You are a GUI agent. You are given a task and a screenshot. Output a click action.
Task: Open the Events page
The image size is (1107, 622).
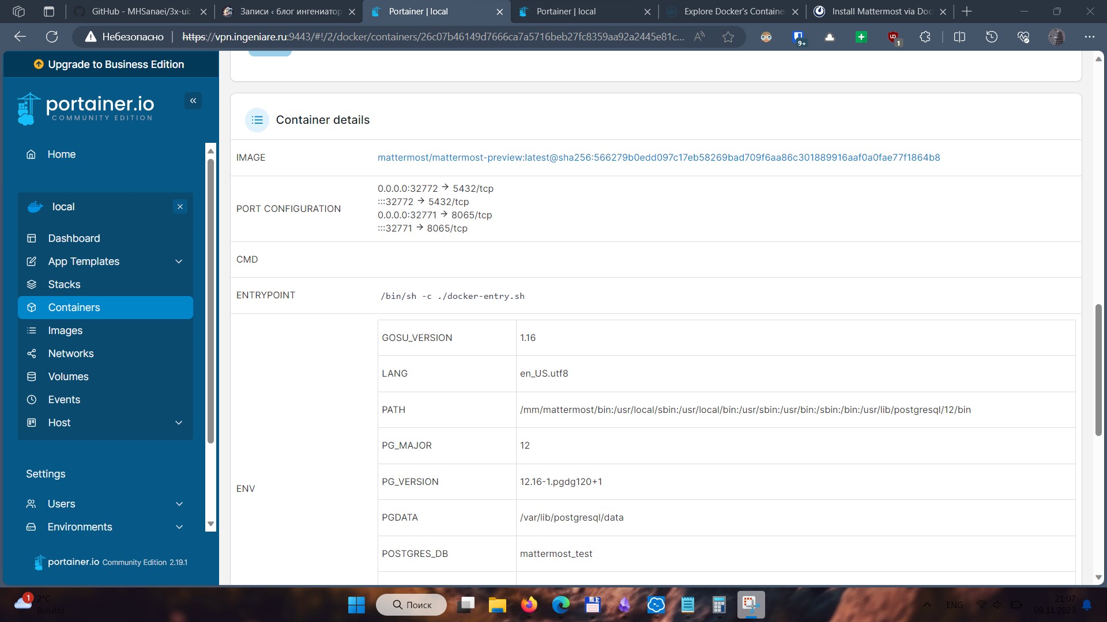click(x=105, y=400)
